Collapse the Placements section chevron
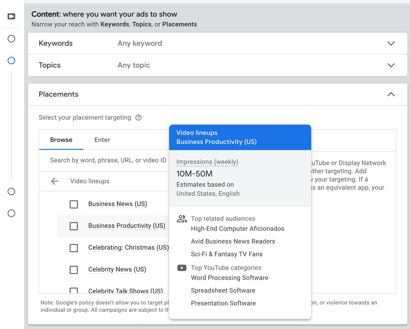This screenshot has height=329, width=410. point(391,94)
